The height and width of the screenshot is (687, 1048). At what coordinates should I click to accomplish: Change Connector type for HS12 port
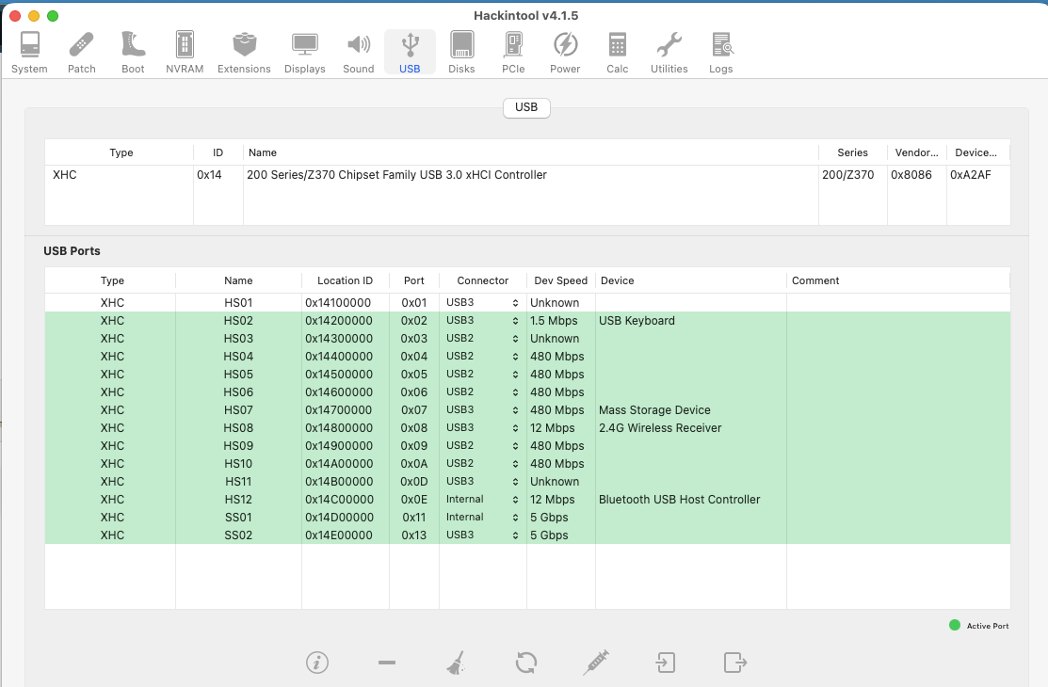482,500
